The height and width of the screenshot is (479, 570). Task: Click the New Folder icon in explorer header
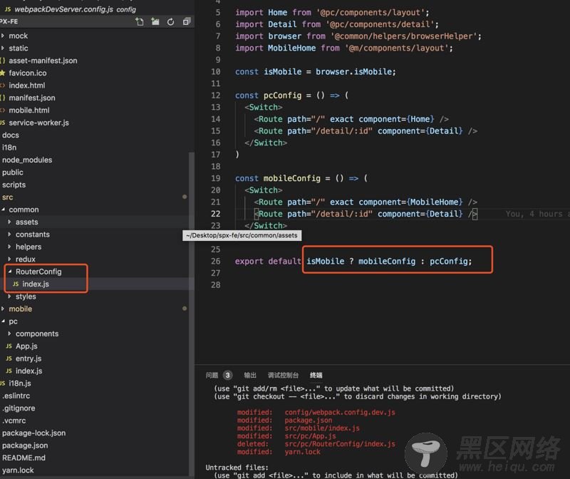(155, 22)
